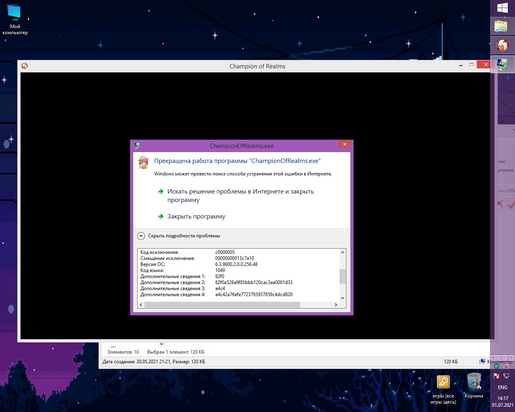
Task: Click the red-haired tray icon beside the shield
Action: point(506,366)
